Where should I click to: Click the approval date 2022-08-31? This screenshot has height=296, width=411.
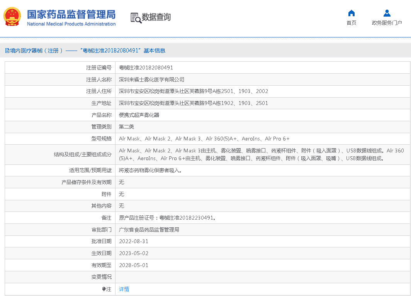click(x=133, y=241)
